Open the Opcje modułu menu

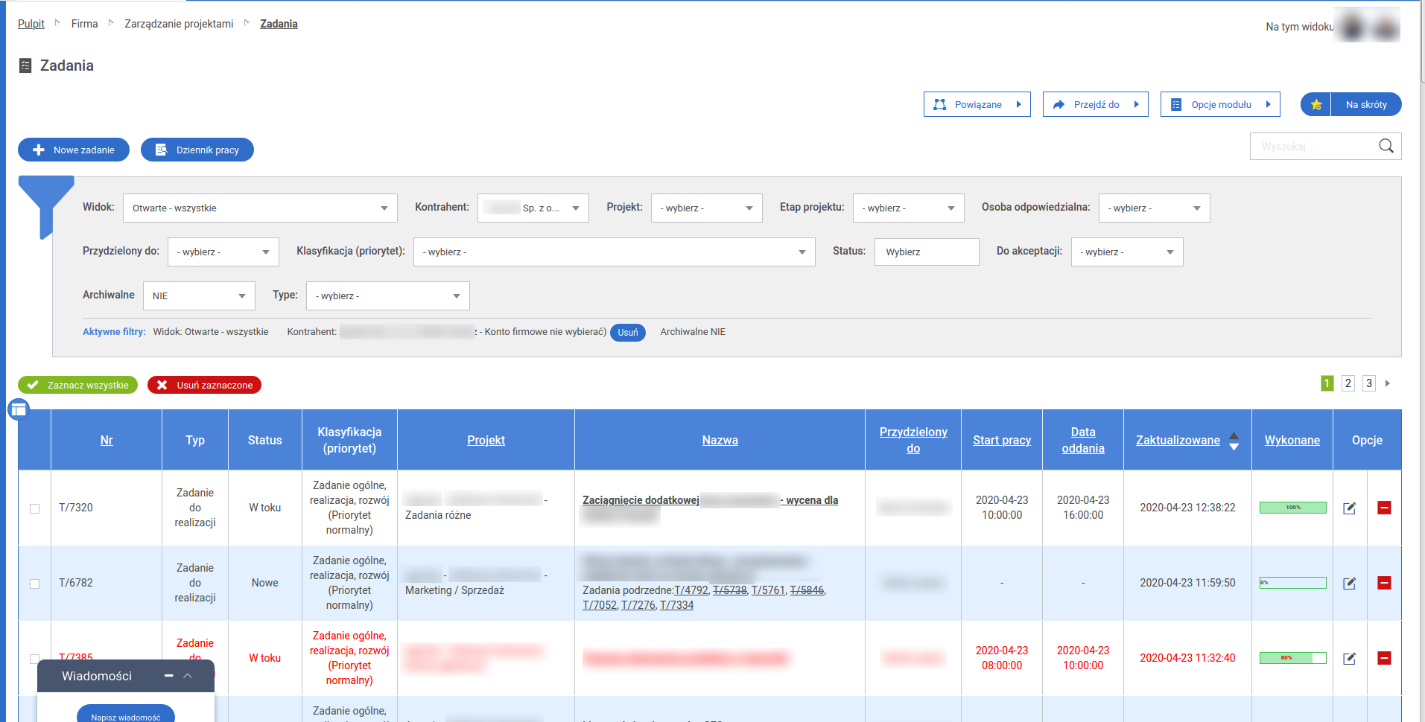point(1219,105)
